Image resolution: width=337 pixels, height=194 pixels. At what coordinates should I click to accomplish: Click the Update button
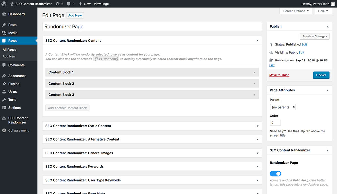(x=321, y=75)
